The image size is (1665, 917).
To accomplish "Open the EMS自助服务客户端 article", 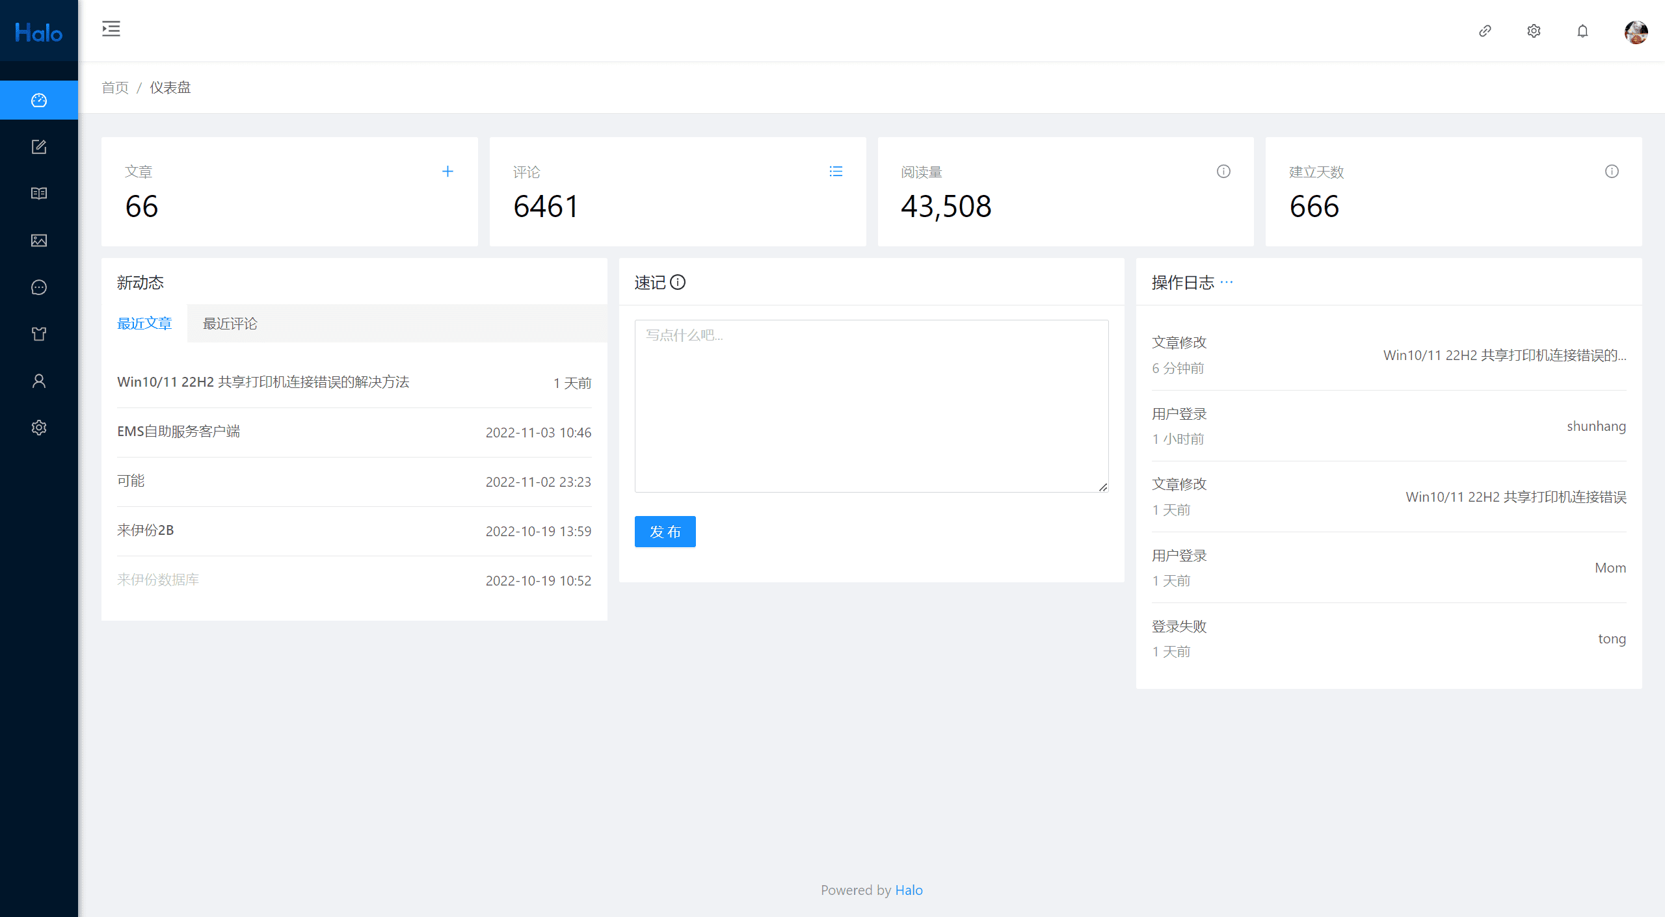I will (179, 432).
